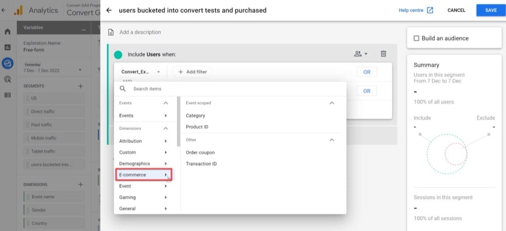Open the Event category

pyautogui.click(x=144, y=186)
